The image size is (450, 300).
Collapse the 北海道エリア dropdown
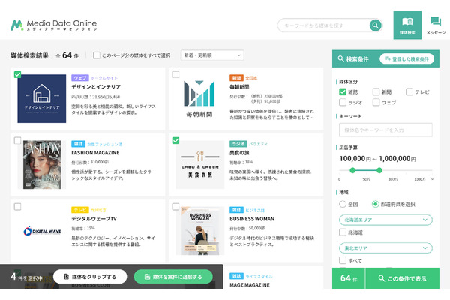click(x=385, y=220)
